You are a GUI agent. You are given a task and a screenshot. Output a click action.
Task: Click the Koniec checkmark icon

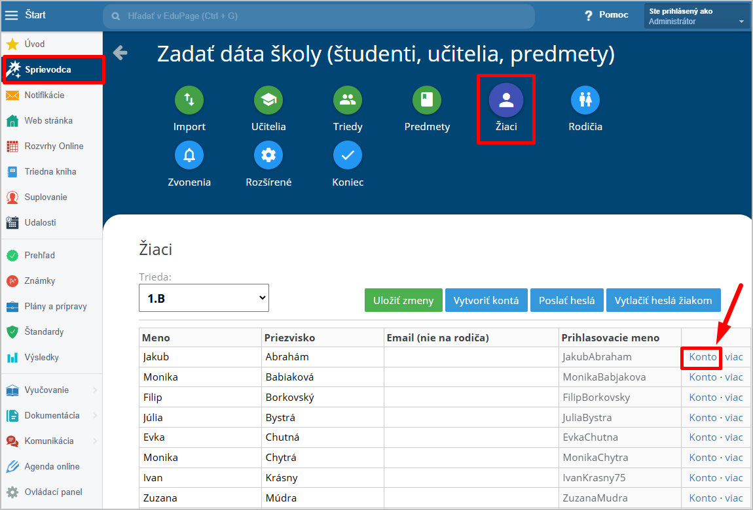coord(348,156)
